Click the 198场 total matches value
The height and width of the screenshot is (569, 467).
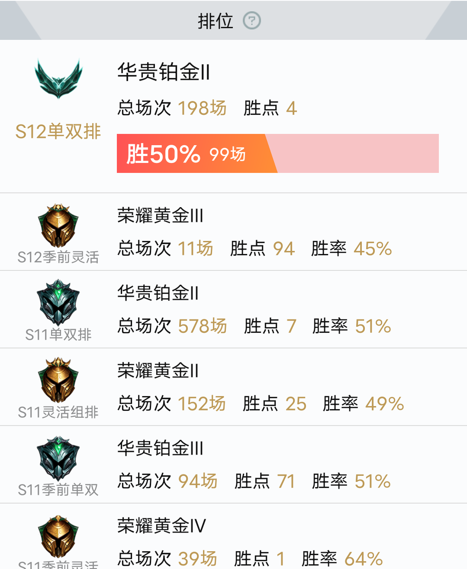pos(202,108)
